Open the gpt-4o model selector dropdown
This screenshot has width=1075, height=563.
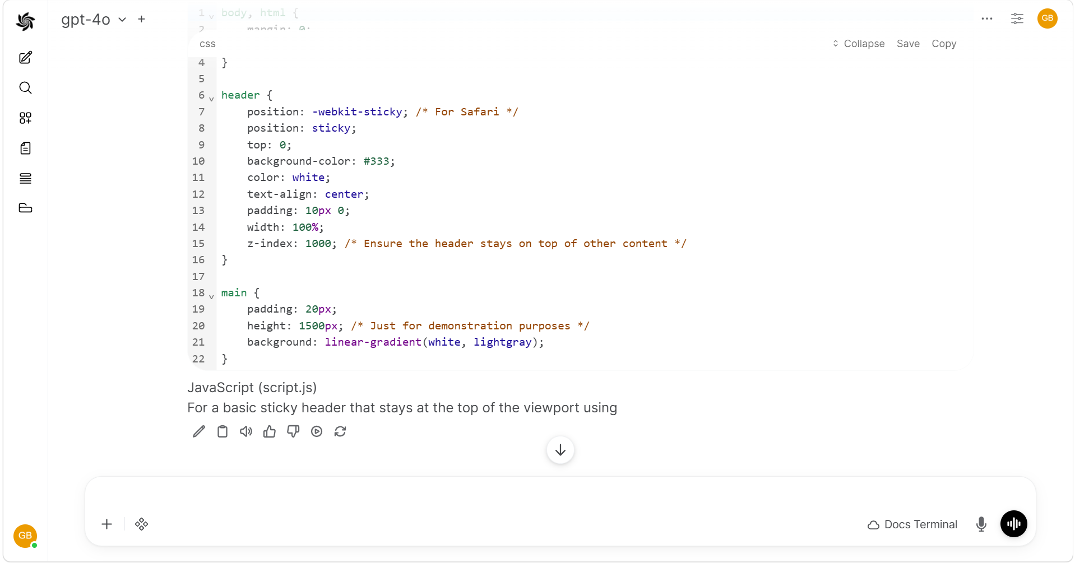pyautogui.click(x=94, y=20)
